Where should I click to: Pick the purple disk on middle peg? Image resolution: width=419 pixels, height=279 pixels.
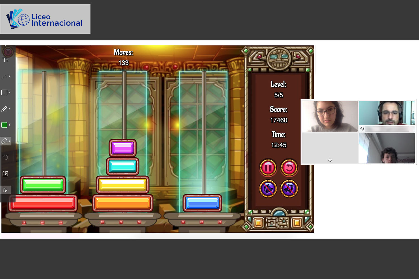[x=123, y=148]
